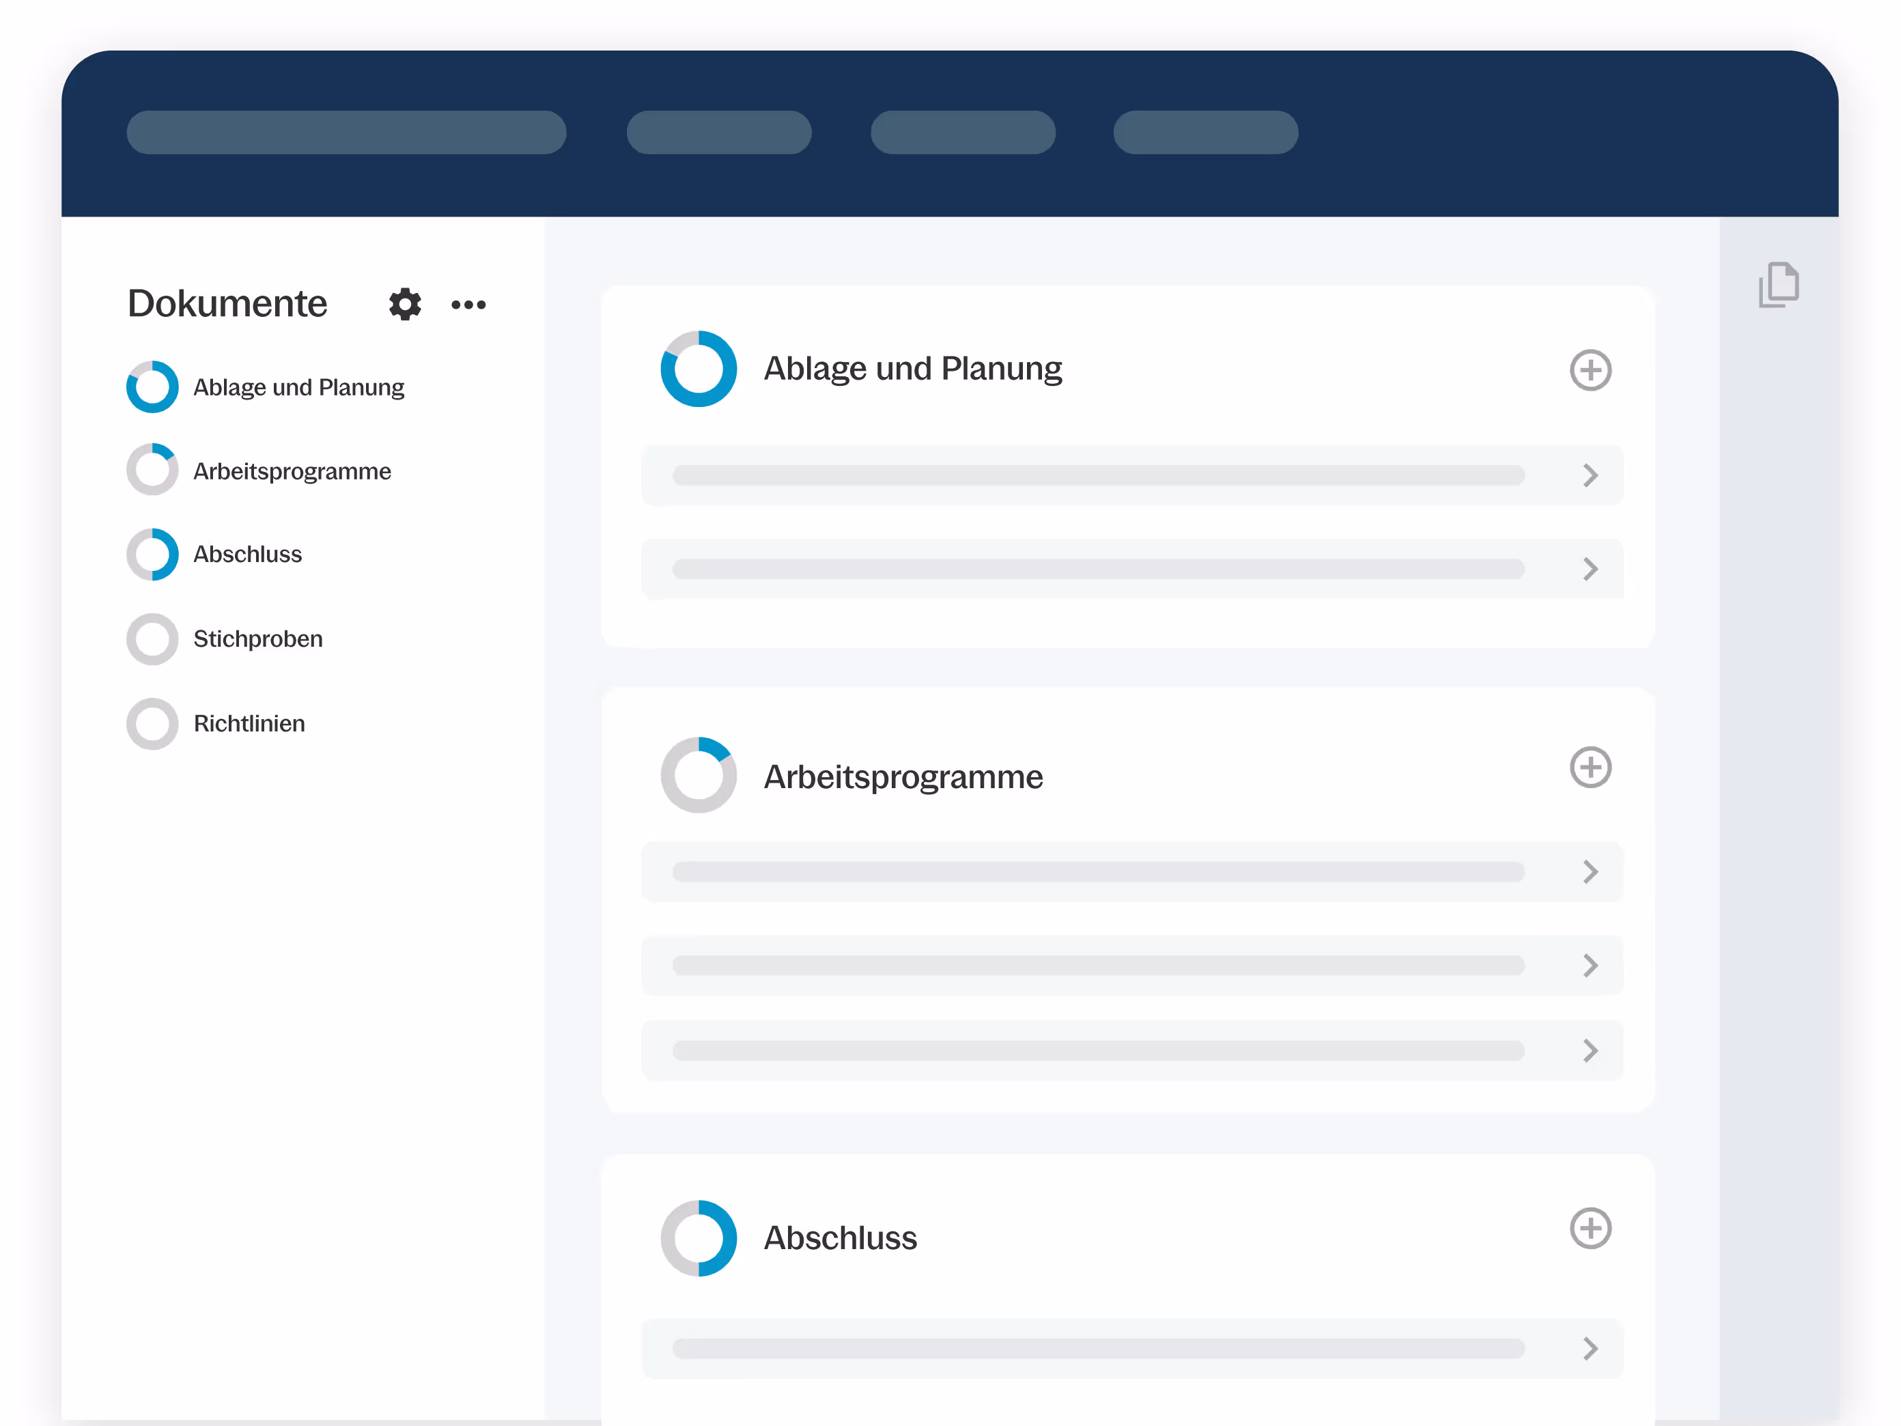The image size is (1901, 1426).
Task: Select Richtlinien in the sidebar
Action: (x=249, y=724)
